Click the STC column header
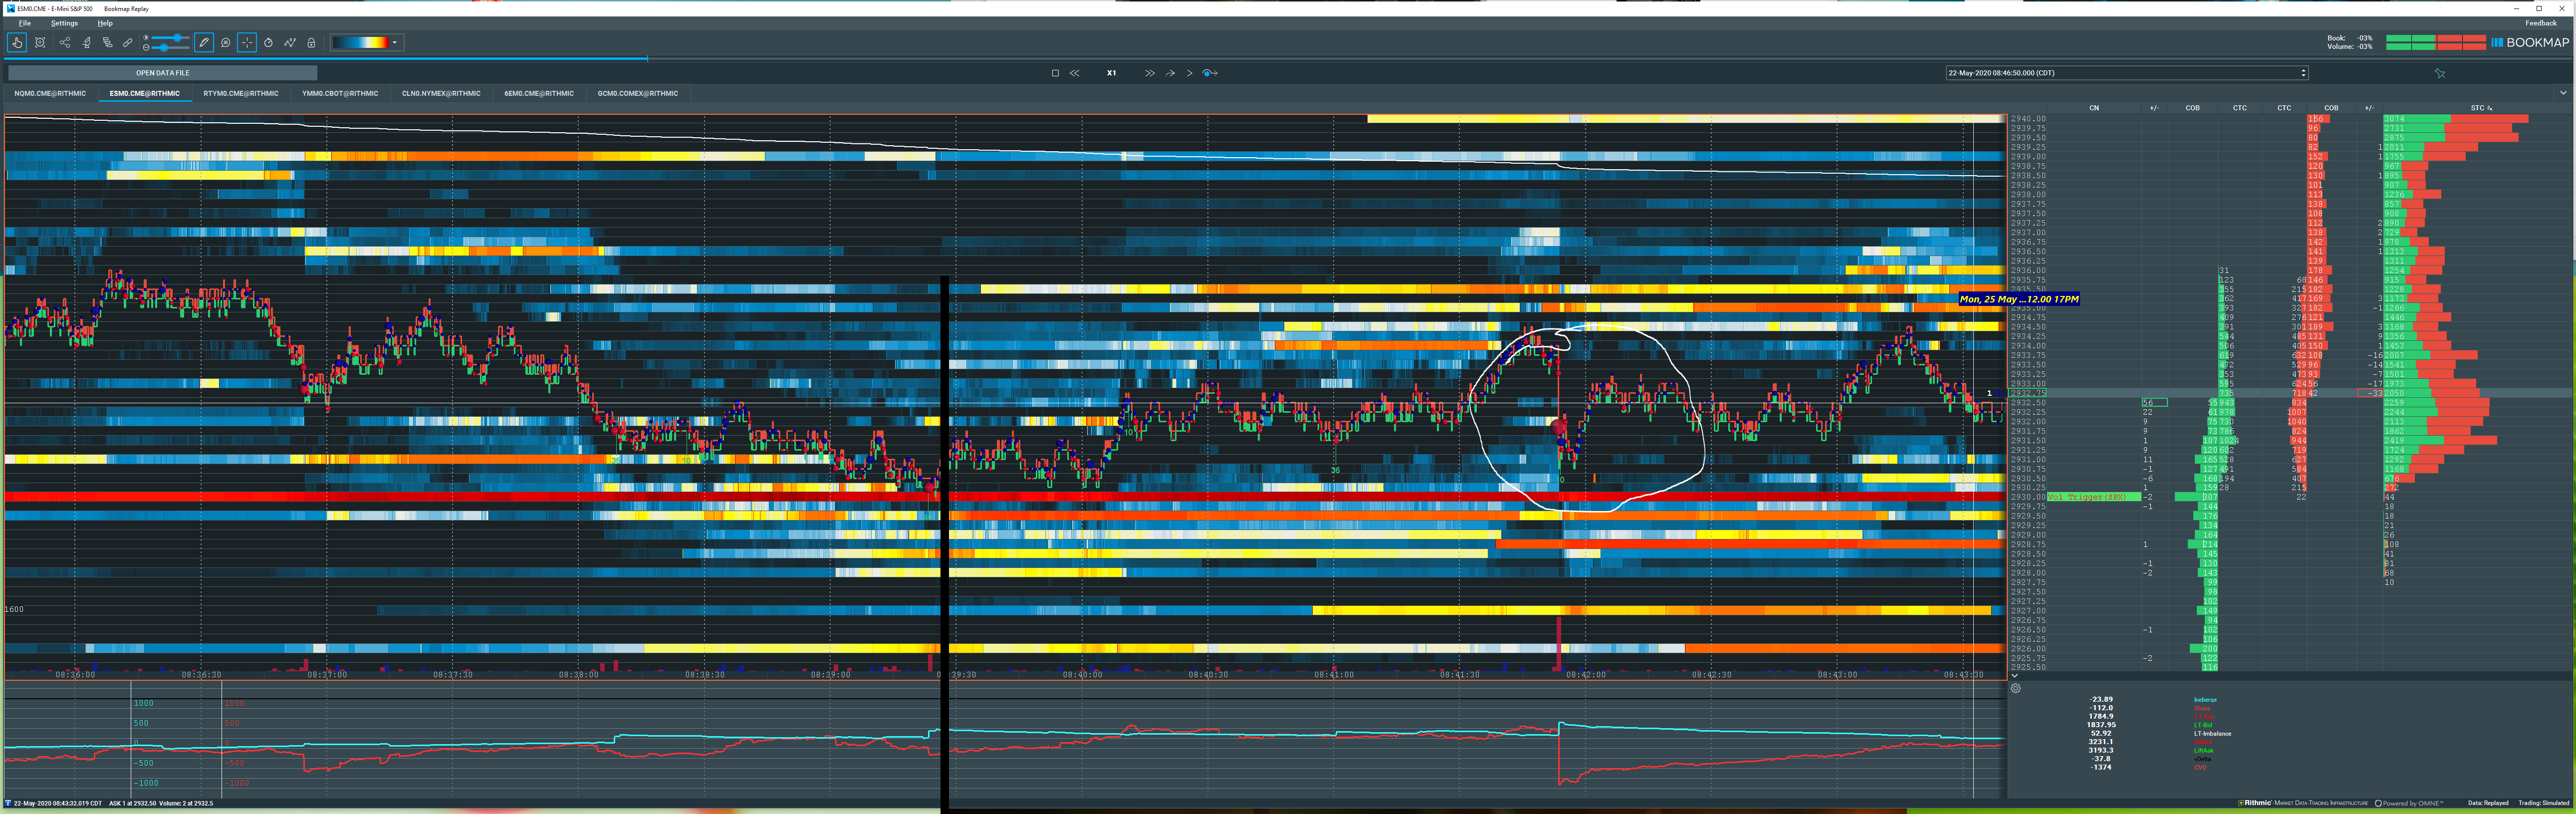This screenshot has width=2576, height=814. click(x=2481, y=108)
